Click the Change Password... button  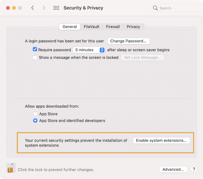pos(129,41)
